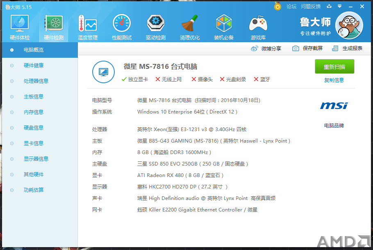Viewport: 373px width, 250px height.
Task: Open 驱动检测 driver detection icon
Action: [x=156, y=27]
